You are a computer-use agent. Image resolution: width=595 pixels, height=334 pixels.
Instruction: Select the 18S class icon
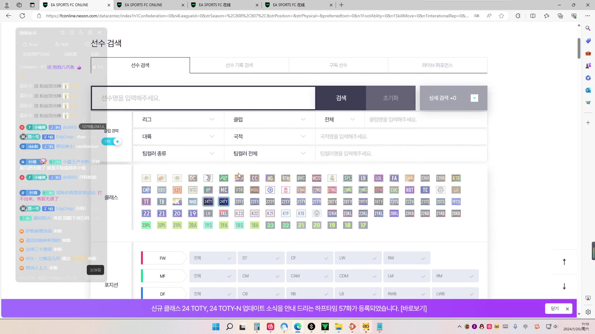[239, 225]
